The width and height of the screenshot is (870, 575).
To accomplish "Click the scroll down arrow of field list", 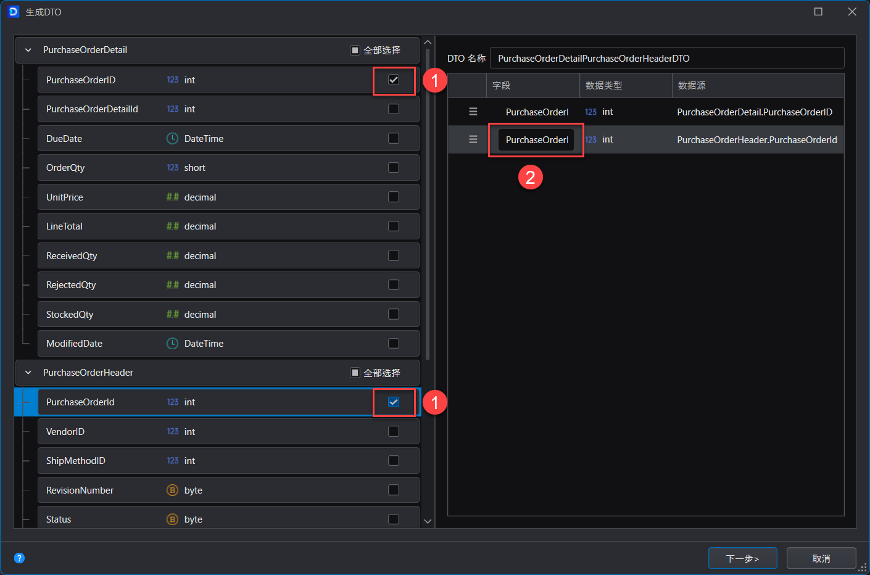I will pyautogui.click(x=428, y=521).
